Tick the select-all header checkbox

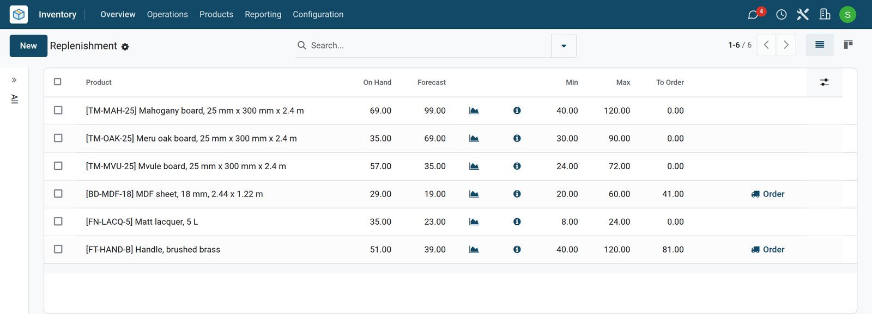[x=58, y=82]
